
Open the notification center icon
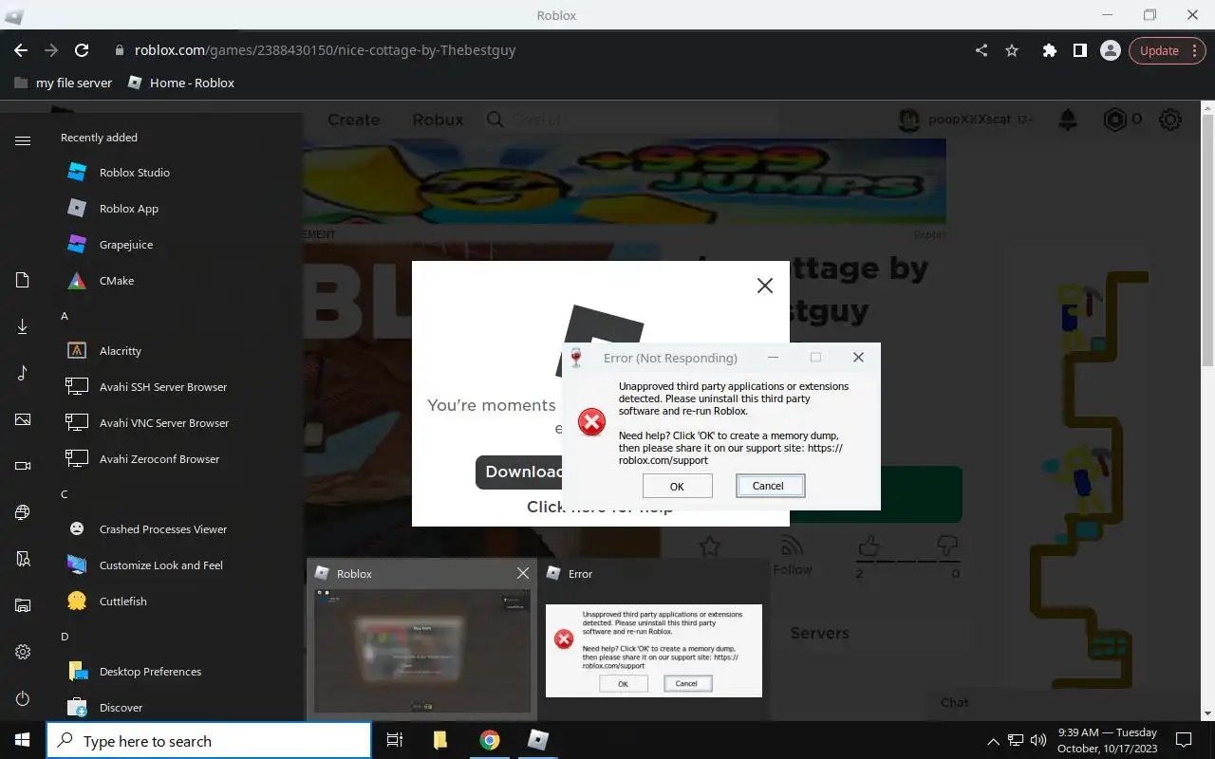coord(1184,740)
